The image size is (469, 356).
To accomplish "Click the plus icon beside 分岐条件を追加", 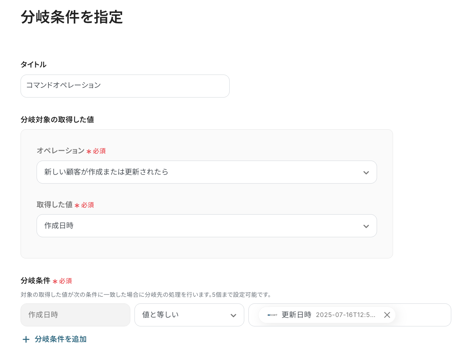I will click(26, 339).
